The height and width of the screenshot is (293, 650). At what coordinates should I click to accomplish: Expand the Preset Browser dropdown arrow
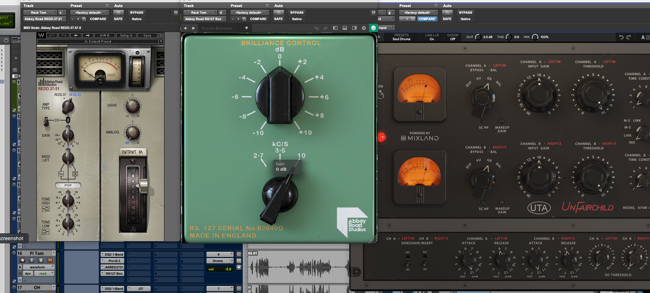point(246,28)
